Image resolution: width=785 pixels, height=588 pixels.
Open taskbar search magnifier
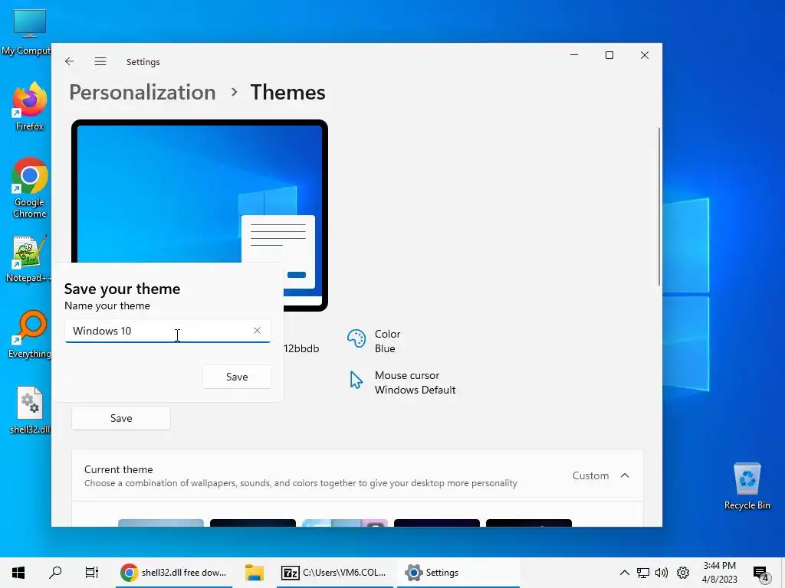55,573
